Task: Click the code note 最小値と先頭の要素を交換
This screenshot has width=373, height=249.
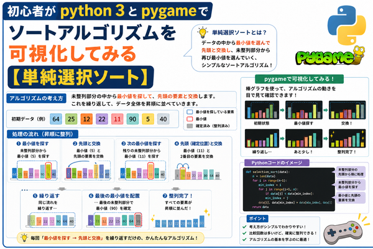Action: pos(351,197)
